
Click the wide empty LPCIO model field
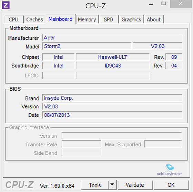click(x=113, y=76)
